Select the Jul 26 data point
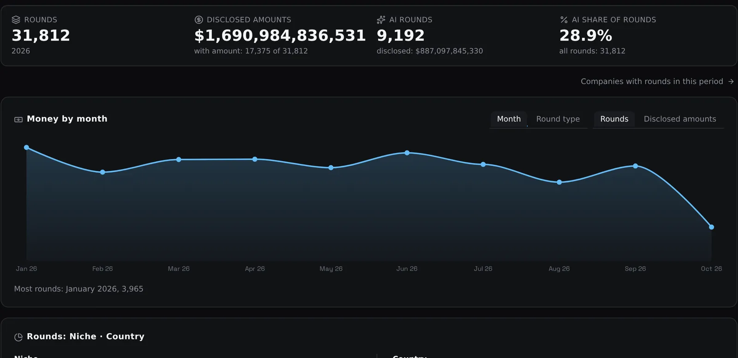Image resolution: width=738 pixels, height=358 pixels. [483, 164]
